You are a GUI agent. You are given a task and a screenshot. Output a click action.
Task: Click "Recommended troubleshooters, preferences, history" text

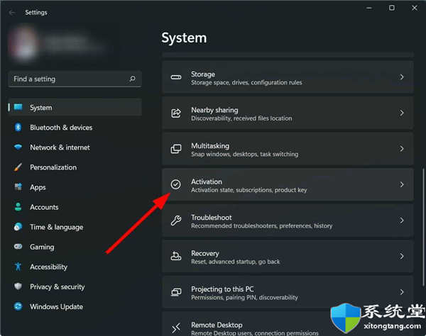[x=261, y=225]
